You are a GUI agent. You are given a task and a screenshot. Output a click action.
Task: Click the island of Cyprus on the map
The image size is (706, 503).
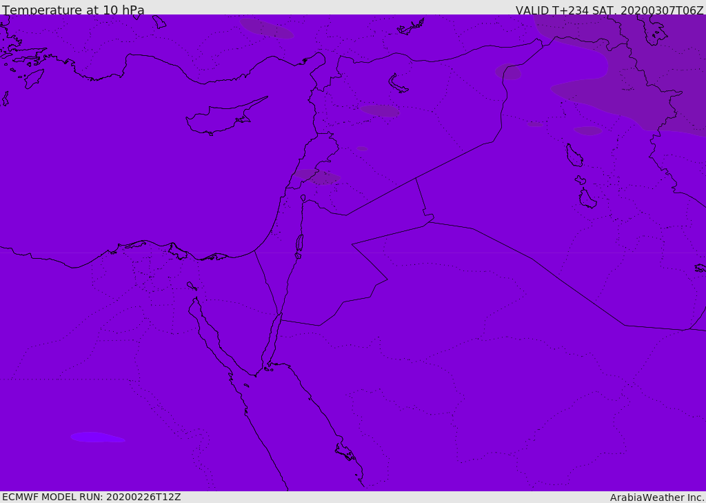[221, 119]
